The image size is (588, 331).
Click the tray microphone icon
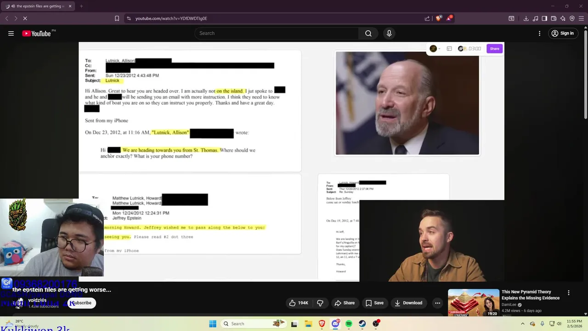click(x=542, y=324)
